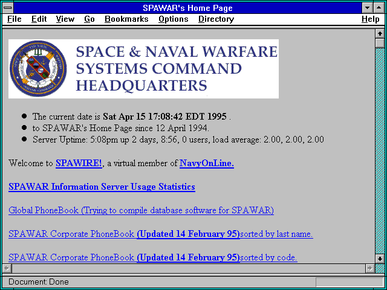Click the horizontal scrollbar left arrow

(x=7, y=268)
